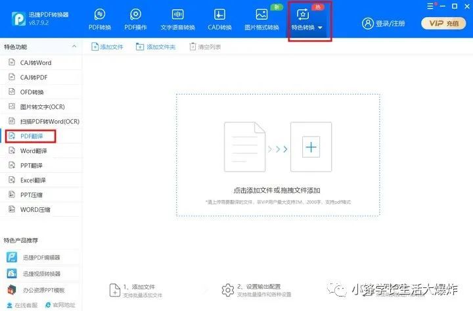Collapse the 特色功能 sidebar section
The image size is (473, 311).
pos(74,47)
